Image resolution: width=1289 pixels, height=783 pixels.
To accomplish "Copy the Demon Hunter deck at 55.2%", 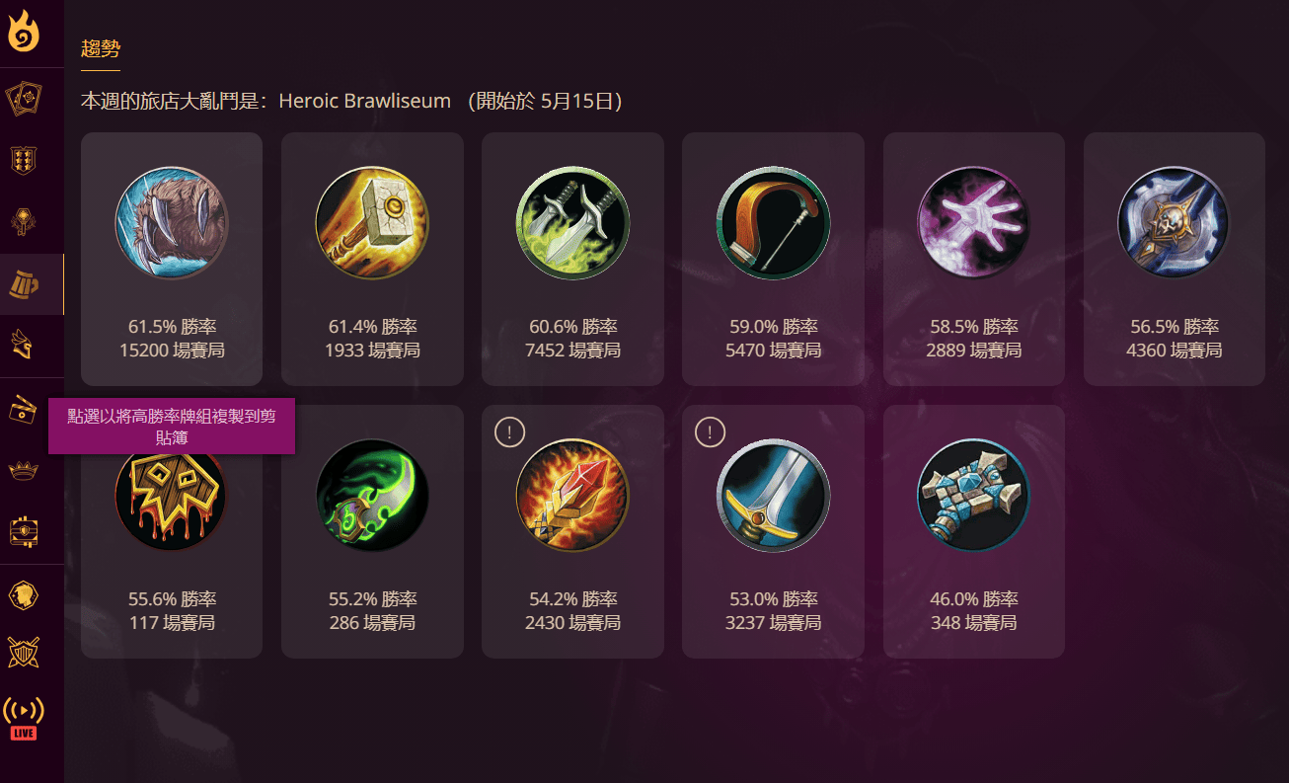I will coord(372,531).
